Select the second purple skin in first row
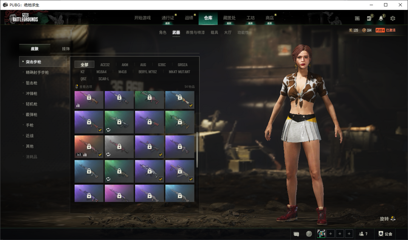 coord(119,100)
